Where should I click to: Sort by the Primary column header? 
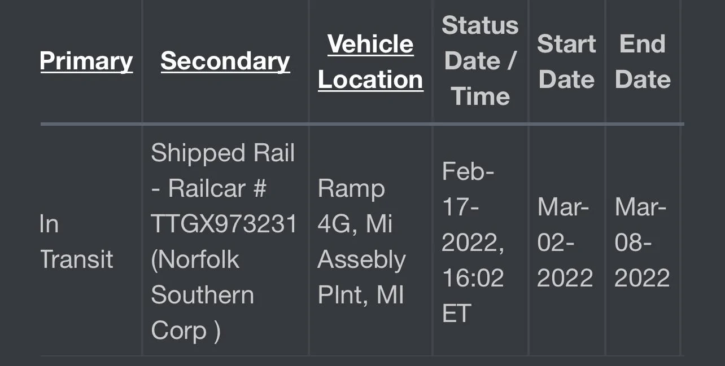click(x=86, y=61)
